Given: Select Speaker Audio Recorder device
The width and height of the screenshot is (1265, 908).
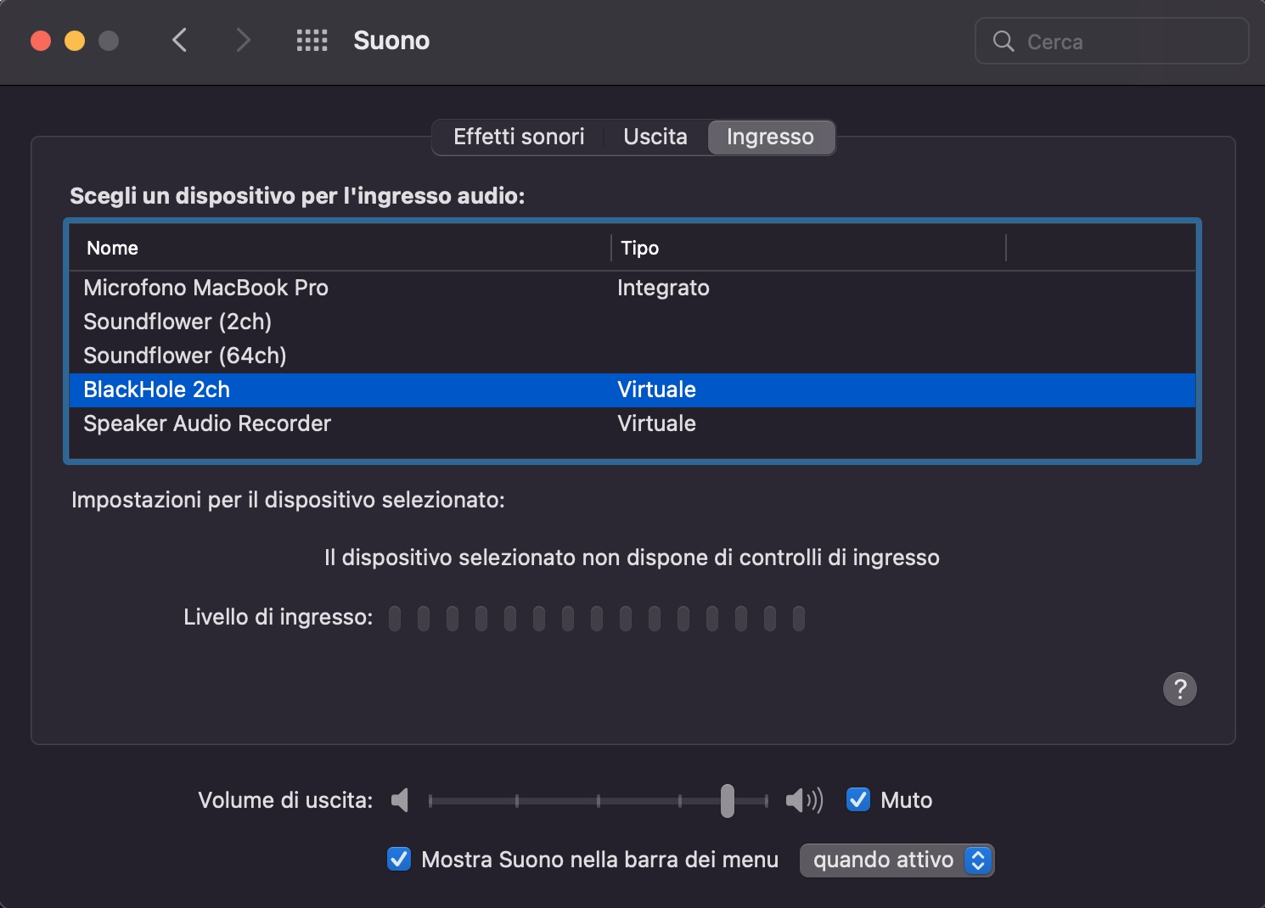Looking at the screenshot, I should [x=632, y=423].
